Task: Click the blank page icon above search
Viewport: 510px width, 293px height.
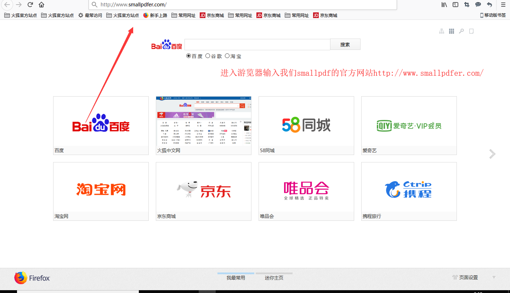Action: pyautogui.click(x=471, y=31)
